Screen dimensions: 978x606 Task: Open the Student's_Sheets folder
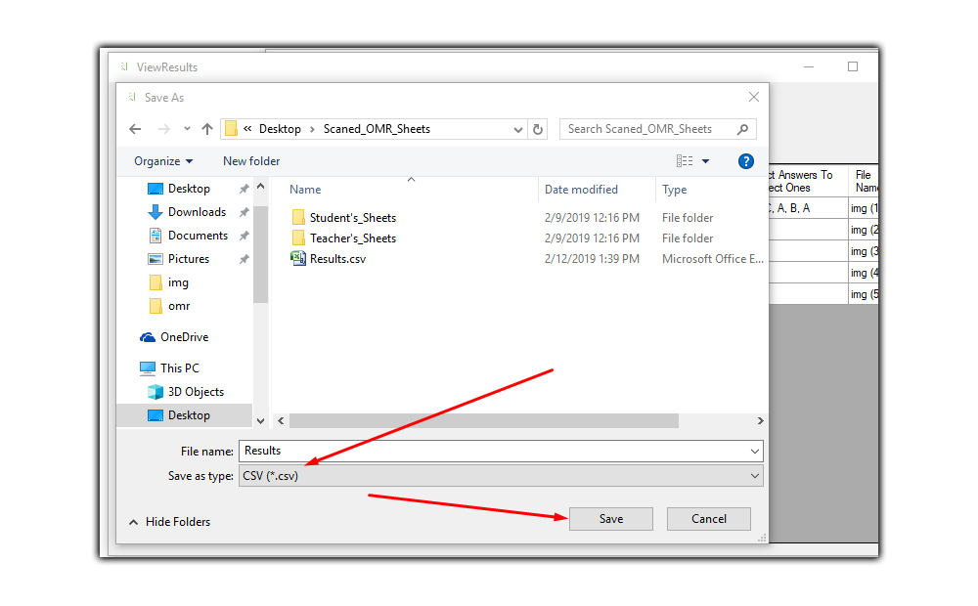click(x=352, y=218)
